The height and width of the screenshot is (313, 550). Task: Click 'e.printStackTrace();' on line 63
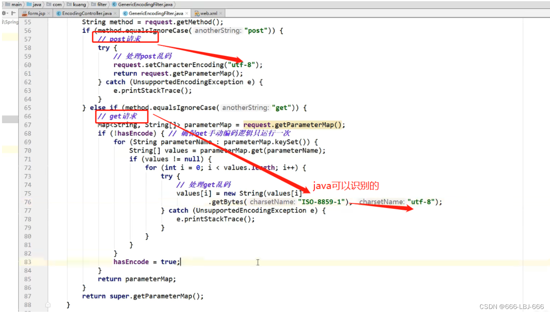tap(153, 90)
